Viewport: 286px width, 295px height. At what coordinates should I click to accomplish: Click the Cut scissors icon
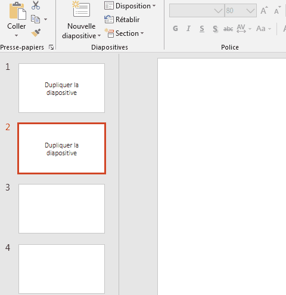(x=36, y=5)
